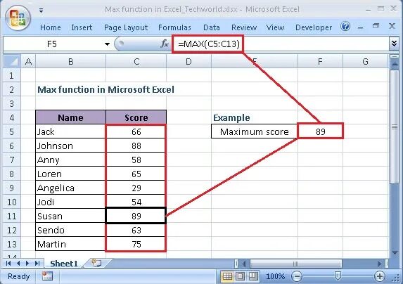Select Johnson's score cell 88
Screen dimensions: 403x284
coord(136,146)
